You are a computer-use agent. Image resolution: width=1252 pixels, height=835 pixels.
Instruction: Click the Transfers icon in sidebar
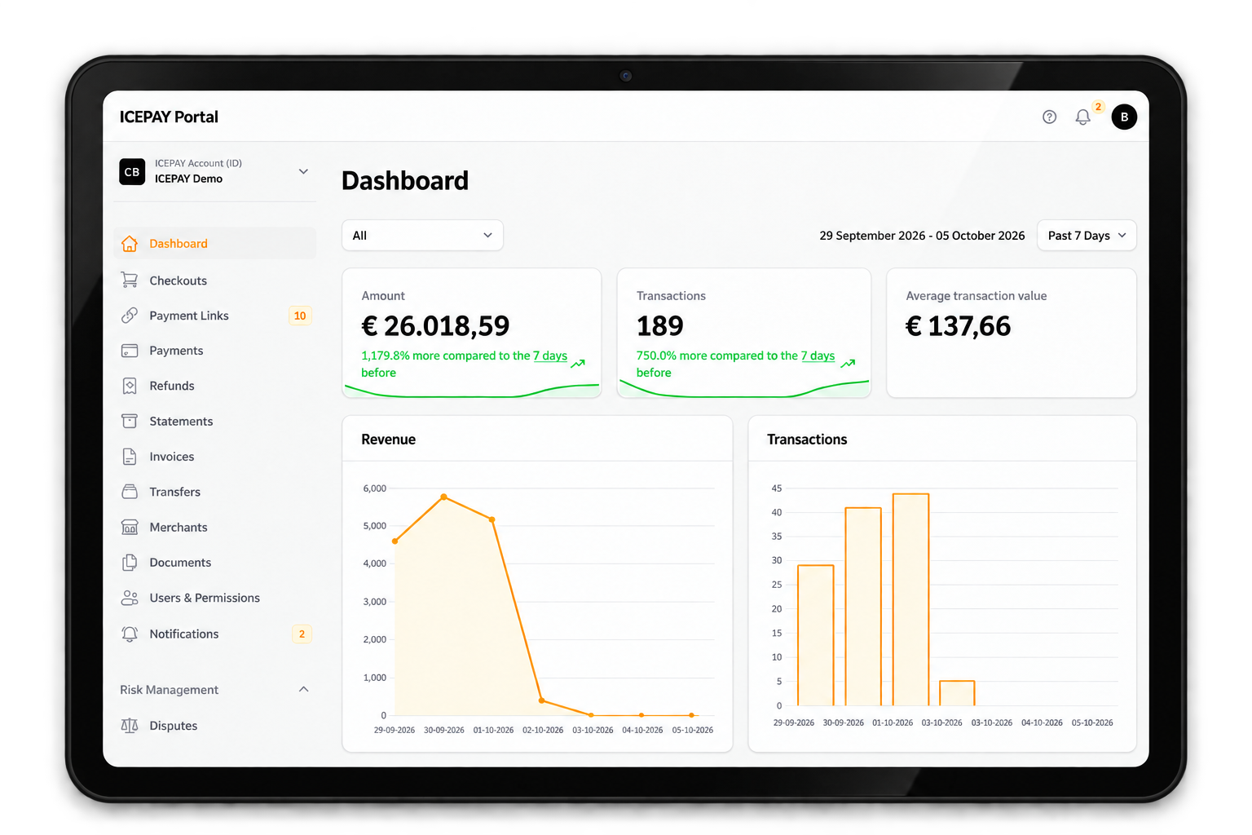pos(130,492)
